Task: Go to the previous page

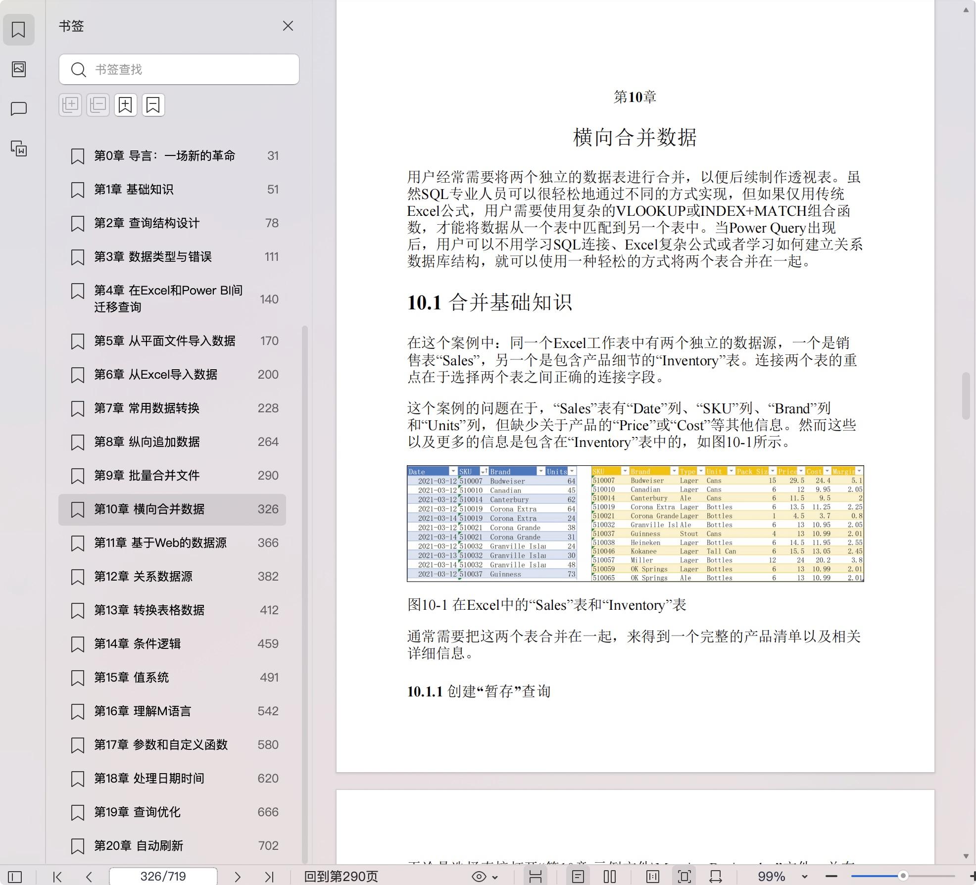Action: pos(89,877)
